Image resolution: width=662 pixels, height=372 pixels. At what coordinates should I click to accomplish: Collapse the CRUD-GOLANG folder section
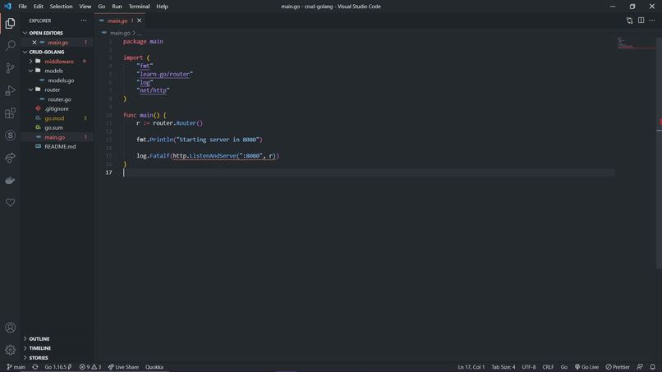25,52
